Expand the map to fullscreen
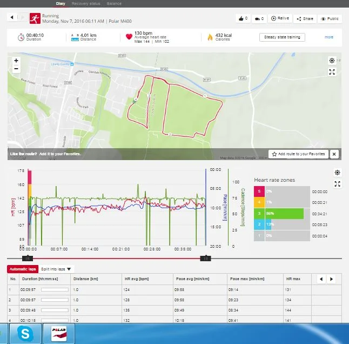This screenshot has width=349, height=344. coord(332,72)
